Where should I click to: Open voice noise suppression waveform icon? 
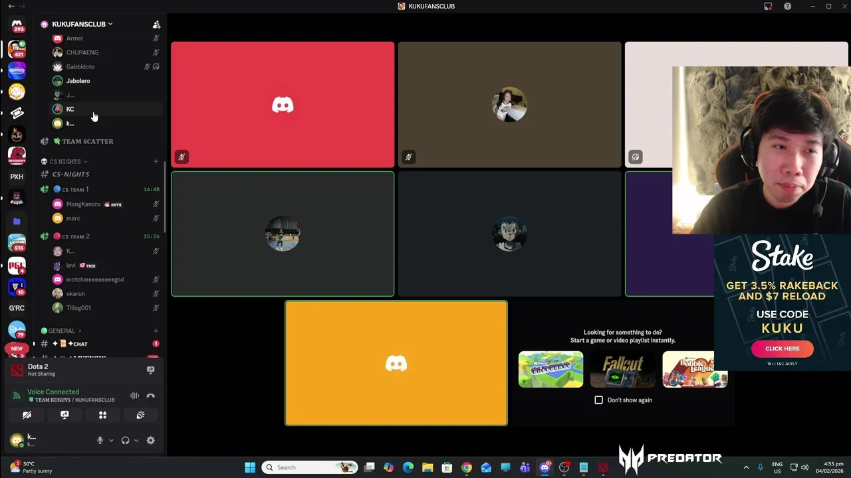(x=134, y=396)
